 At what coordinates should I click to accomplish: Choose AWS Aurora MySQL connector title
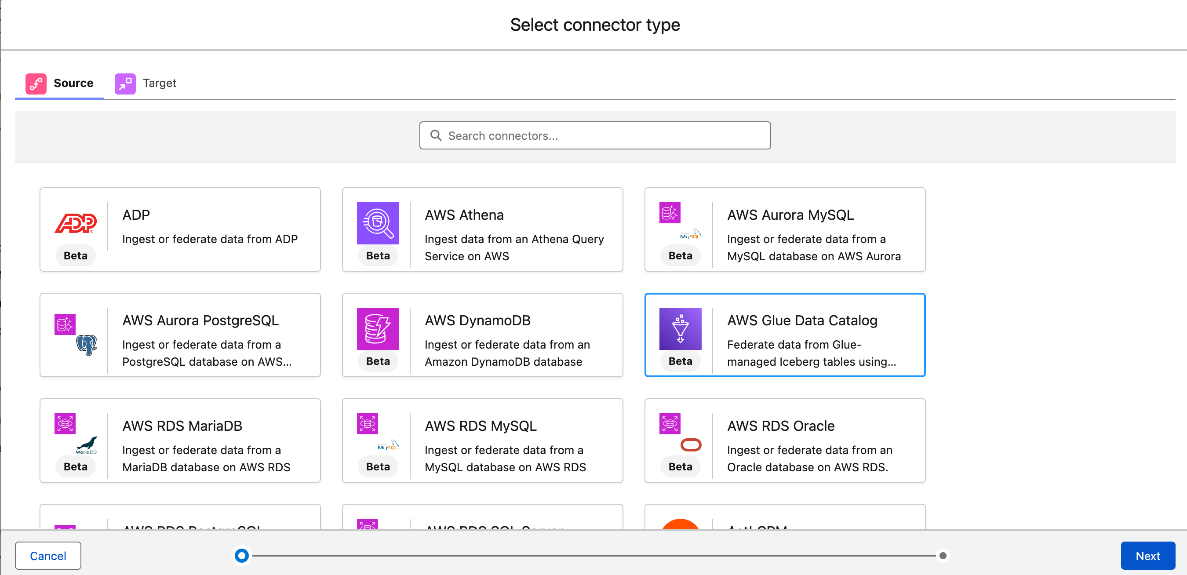tap(790, 215)
